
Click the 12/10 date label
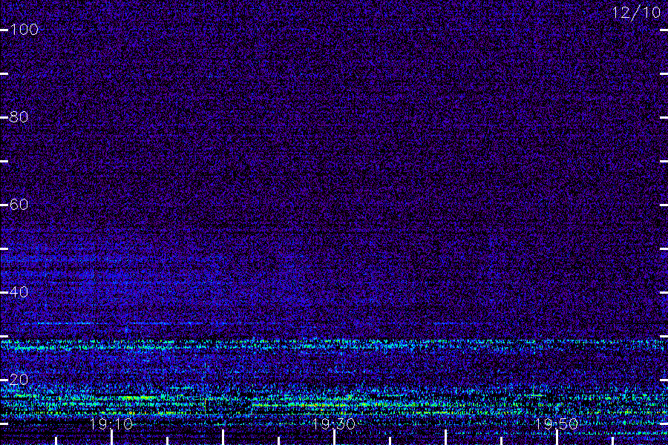(636, 13)
